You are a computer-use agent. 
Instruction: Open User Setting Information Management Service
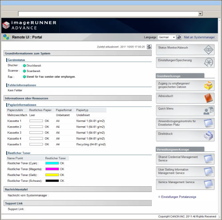click(x=185, y=172)
